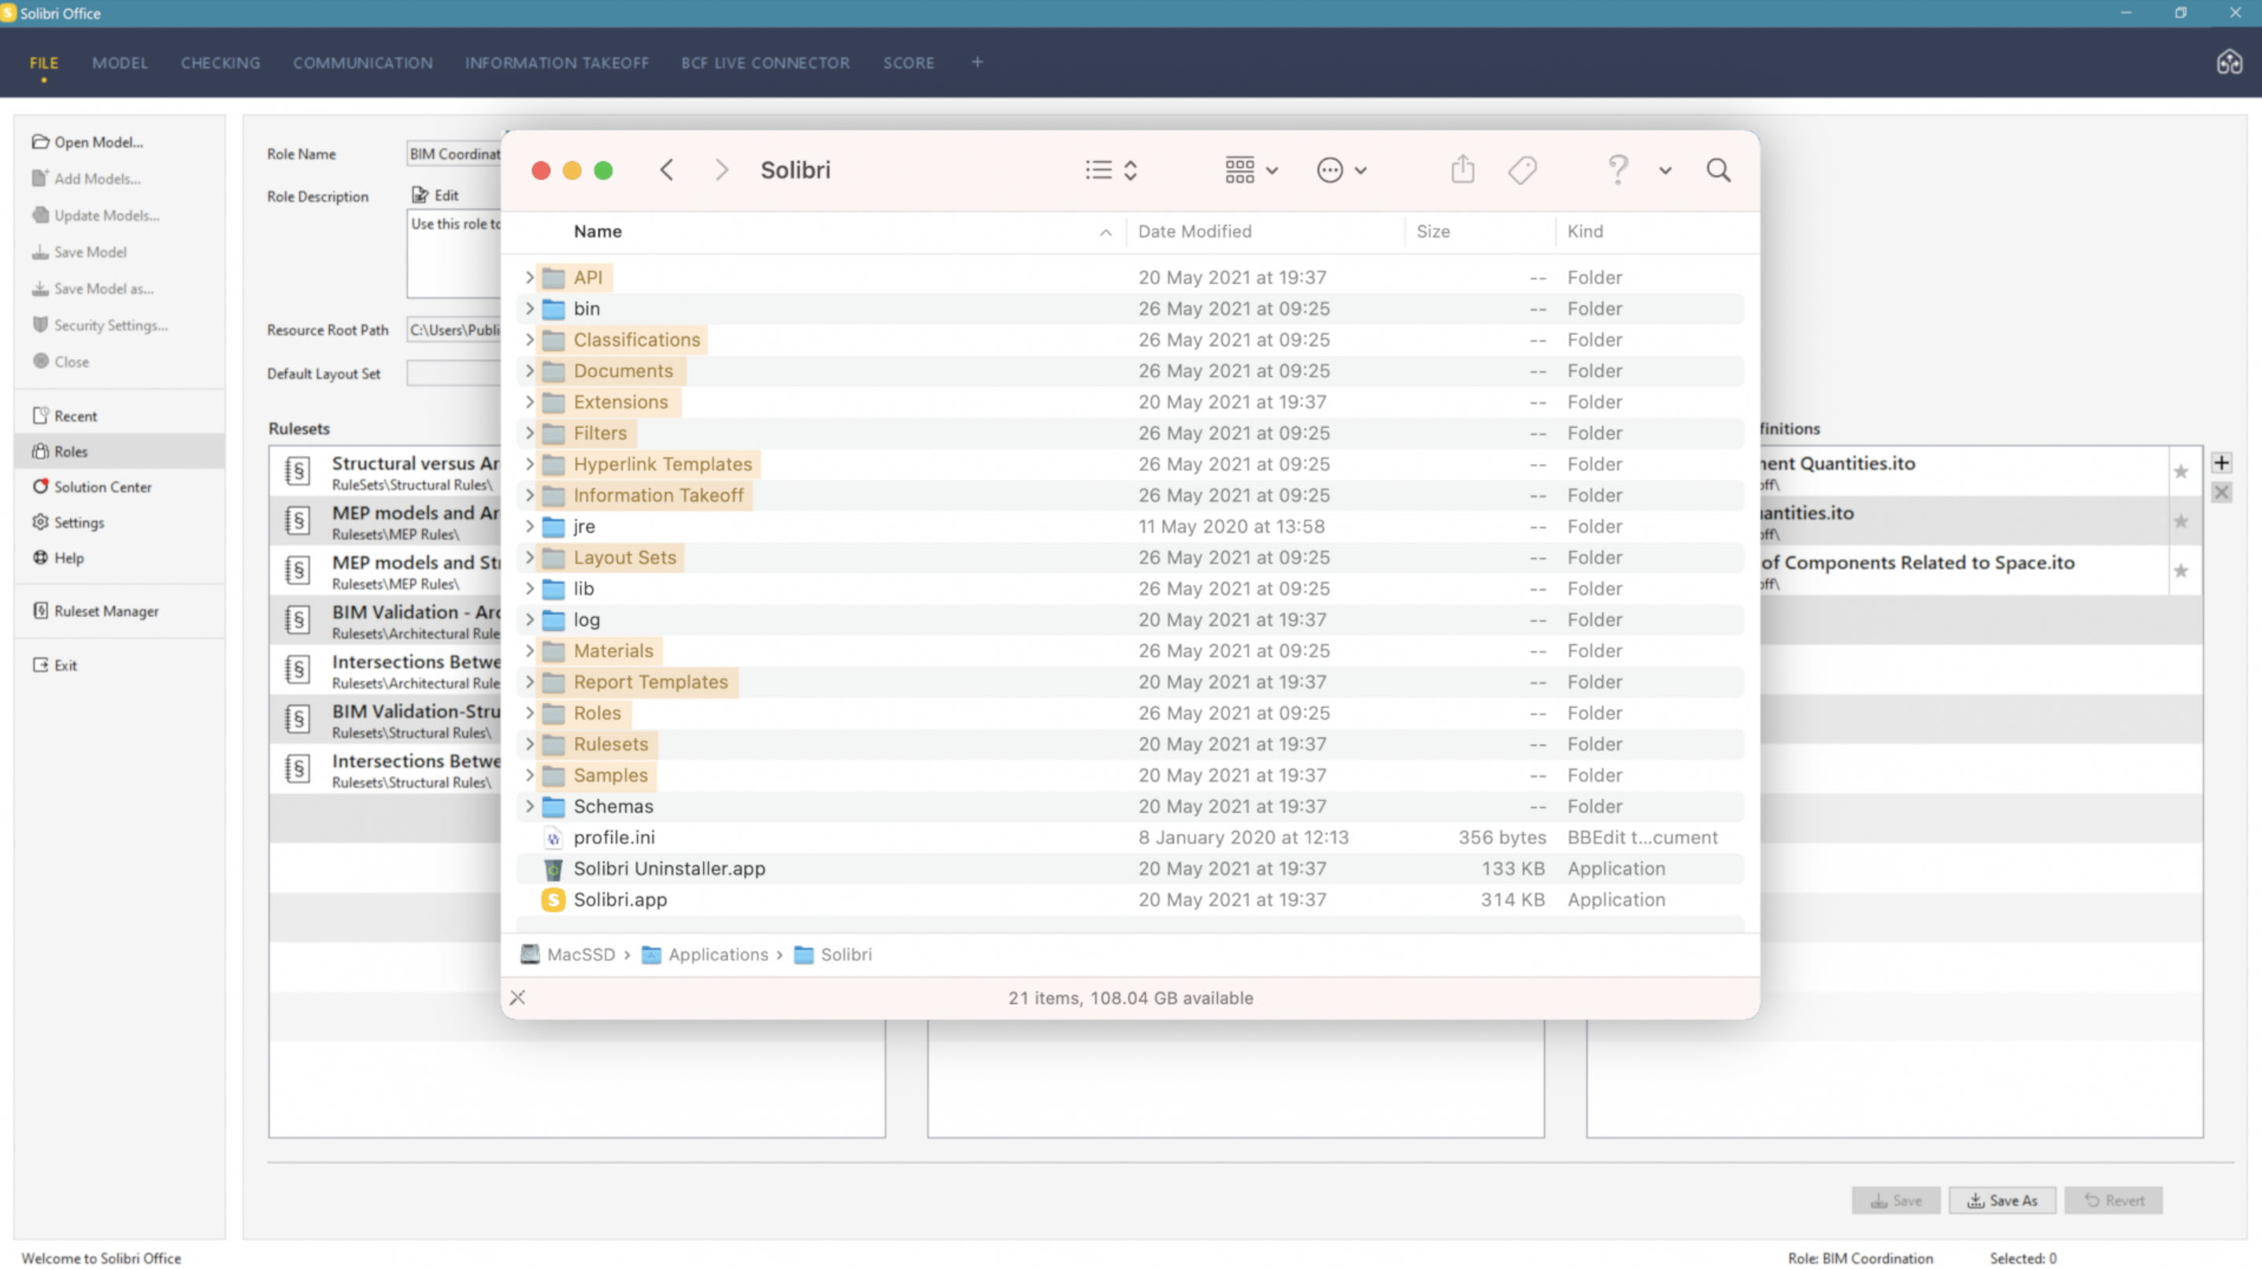Screen dimensions: 2262x1270
Task: Expand the bin folder
Action: click(530, 309)
